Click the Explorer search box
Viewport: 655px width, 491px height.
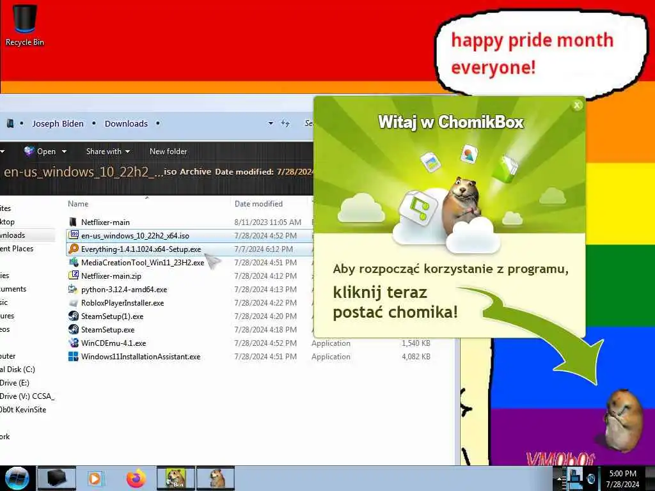308,123
